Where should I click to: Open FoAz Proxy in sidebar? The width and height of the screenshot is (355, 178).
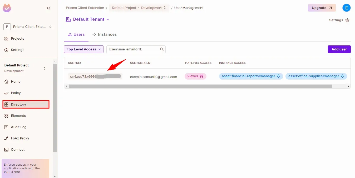click(20, 138)
